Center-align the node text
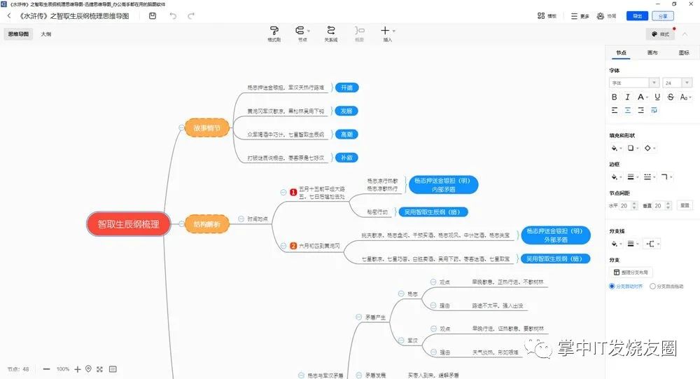Viewport: 700px width, 379px height. point(628,110)
